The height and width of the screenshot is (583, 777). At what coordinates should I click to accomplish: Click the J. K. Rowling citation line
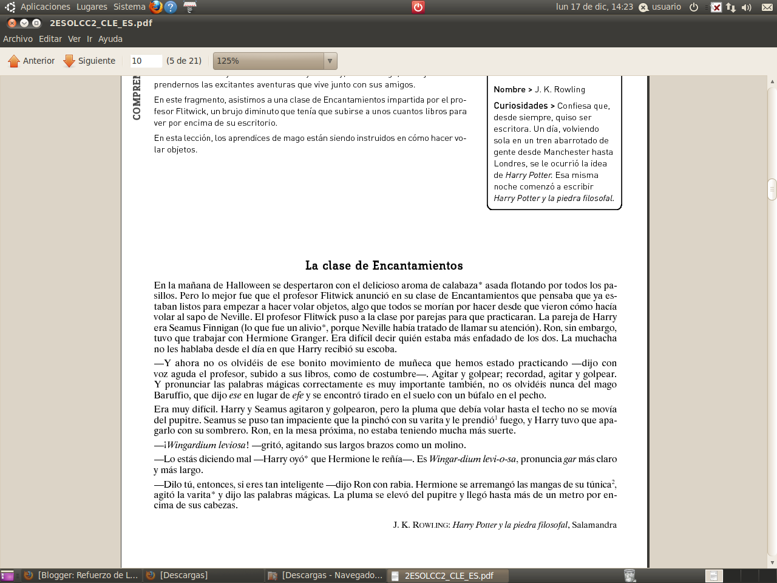pos(505,525)
